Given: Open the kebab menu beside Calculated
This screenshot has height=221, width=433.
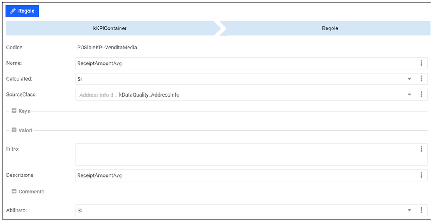Looking at the screenshot, I should point(421,79).
